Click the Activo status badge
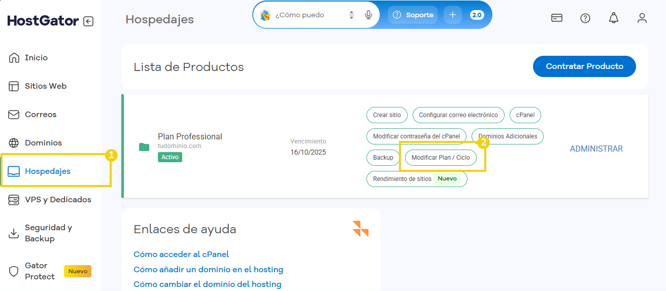 click(x=170, y=157)
